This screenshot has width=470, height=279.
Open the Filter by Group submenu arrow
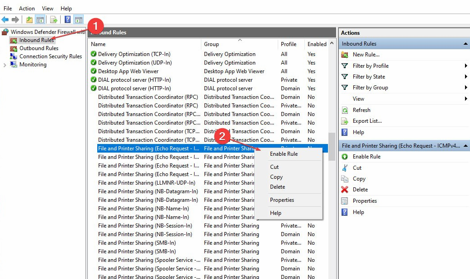coord(466,87)
